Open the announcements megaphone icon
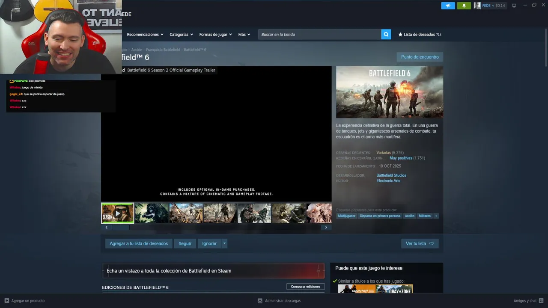 click(x=448, y=6)
